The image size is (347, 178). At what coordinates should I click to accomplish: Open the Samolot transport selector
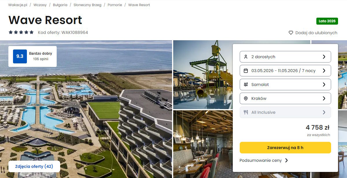click(x=285, y=85)
